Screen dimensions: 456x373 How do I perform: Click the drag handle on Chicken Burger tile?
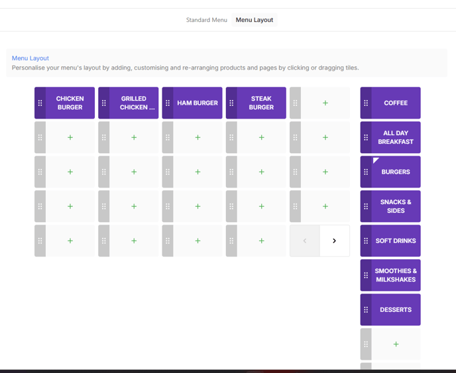(40, 103)
